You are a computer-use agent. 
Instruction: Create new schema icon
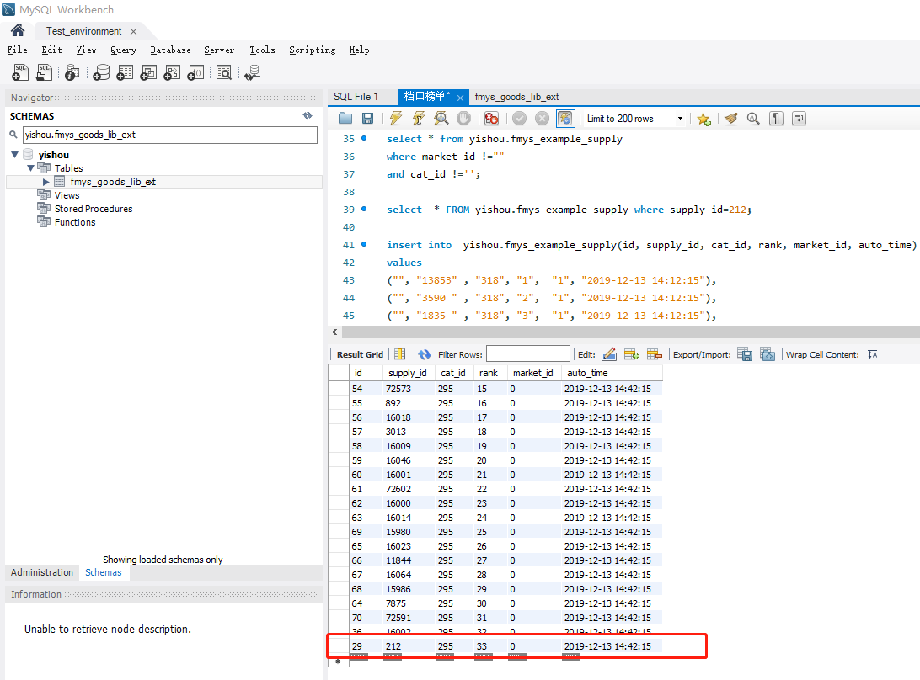(x=101, y=72)
